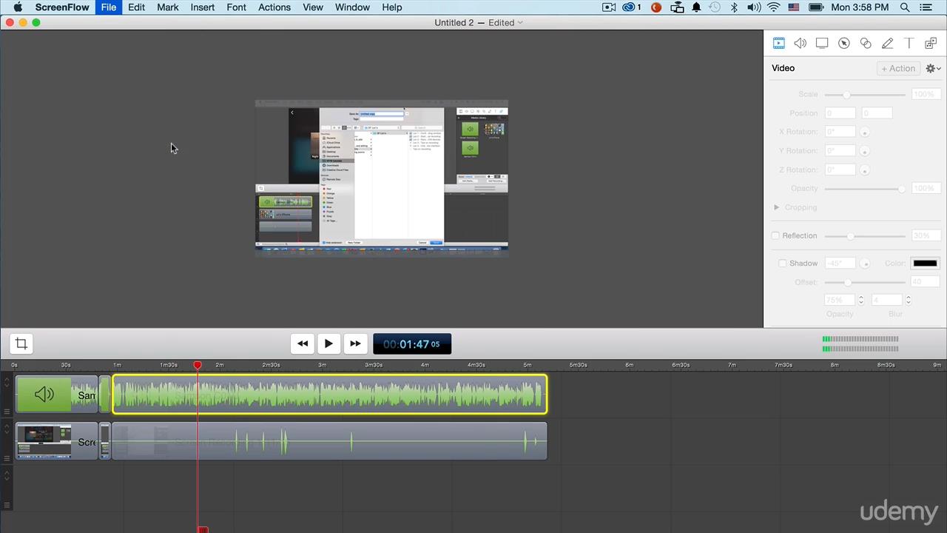
Task: Click the shadow Offset value field
Action: click(x=924, y=282)
